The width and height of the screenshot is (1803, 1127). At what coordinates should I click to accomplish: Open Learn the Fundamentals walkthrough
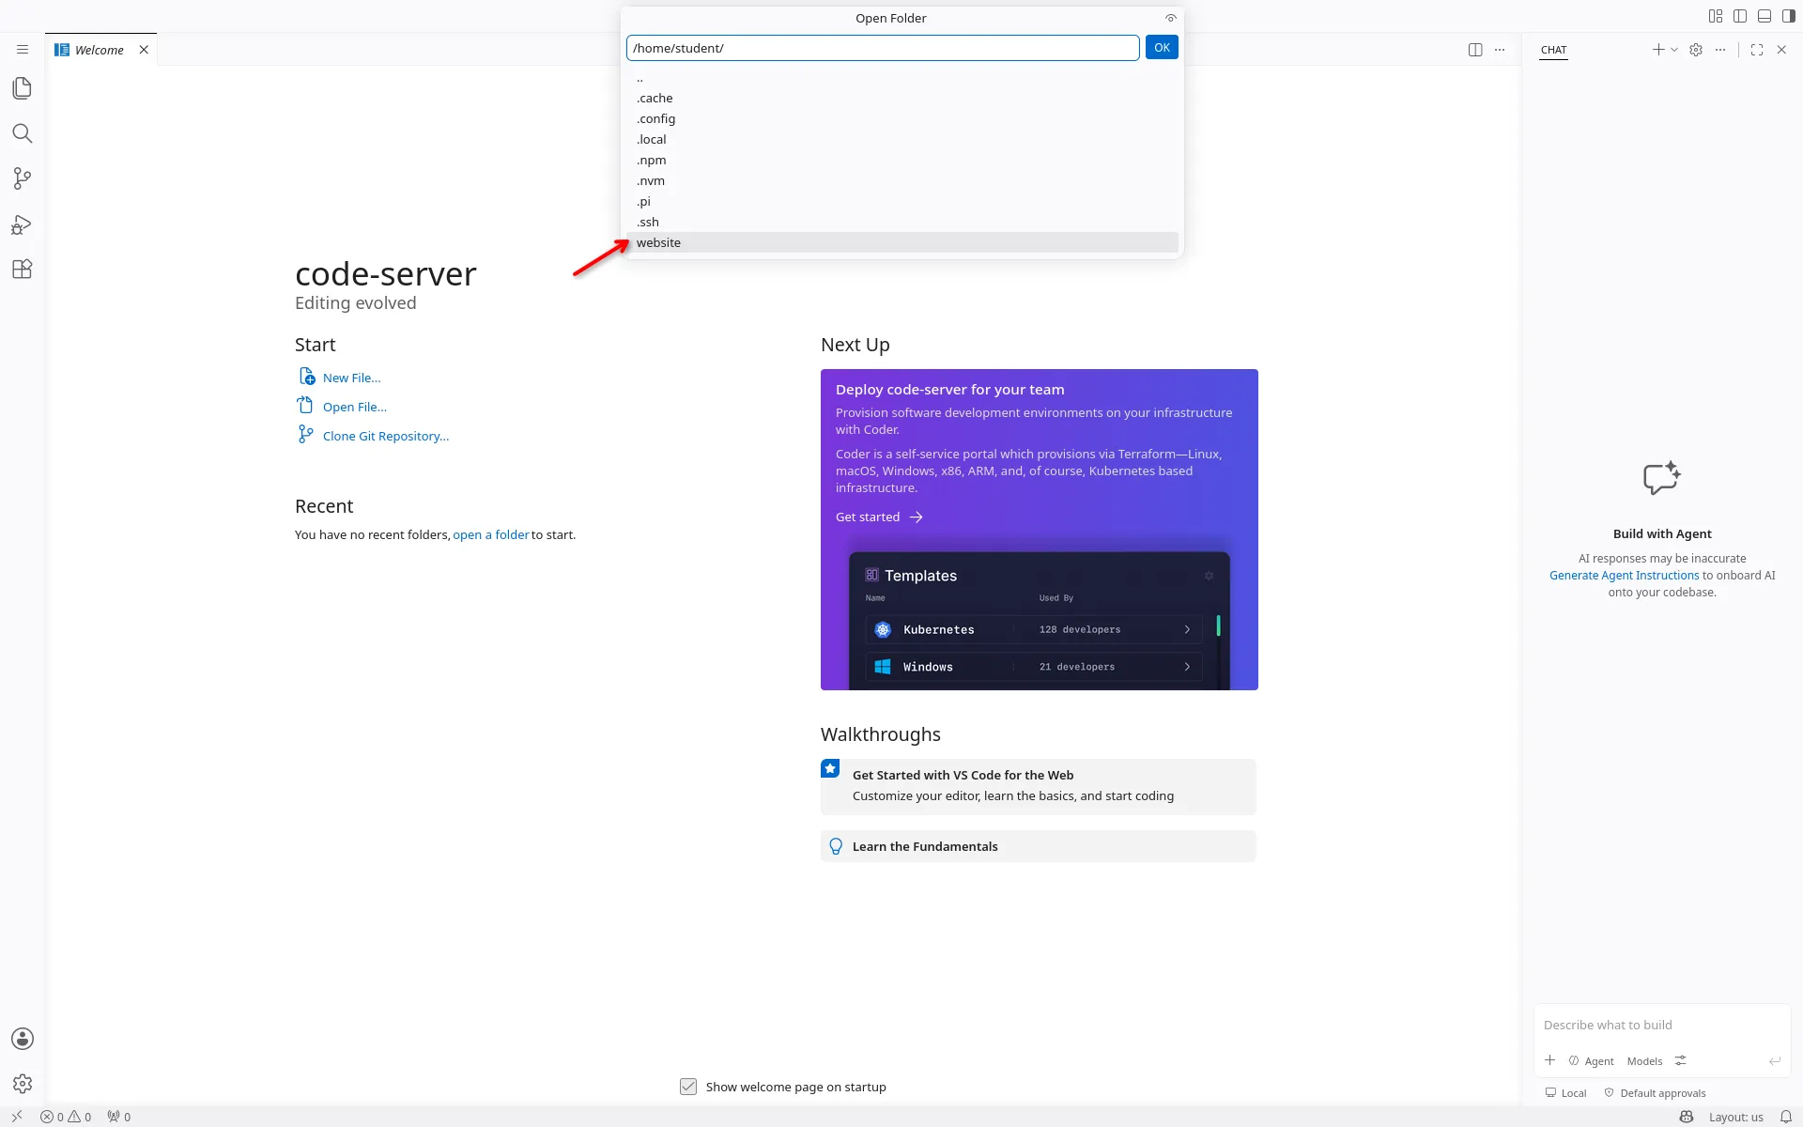coord(1039,846)
